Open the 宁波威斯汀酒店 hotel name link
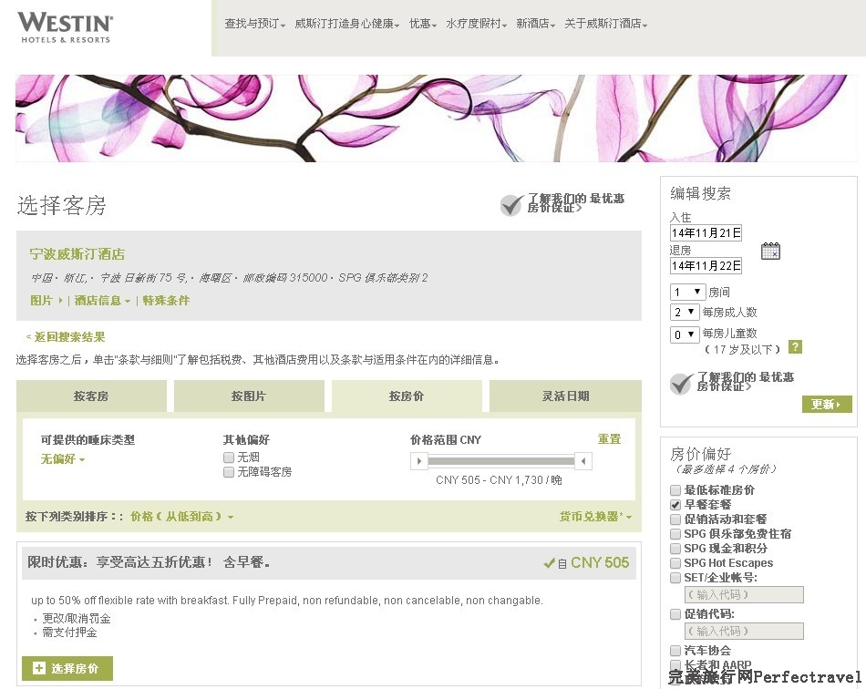This screenshot has width=866, height=689. (x=77, y=254)
